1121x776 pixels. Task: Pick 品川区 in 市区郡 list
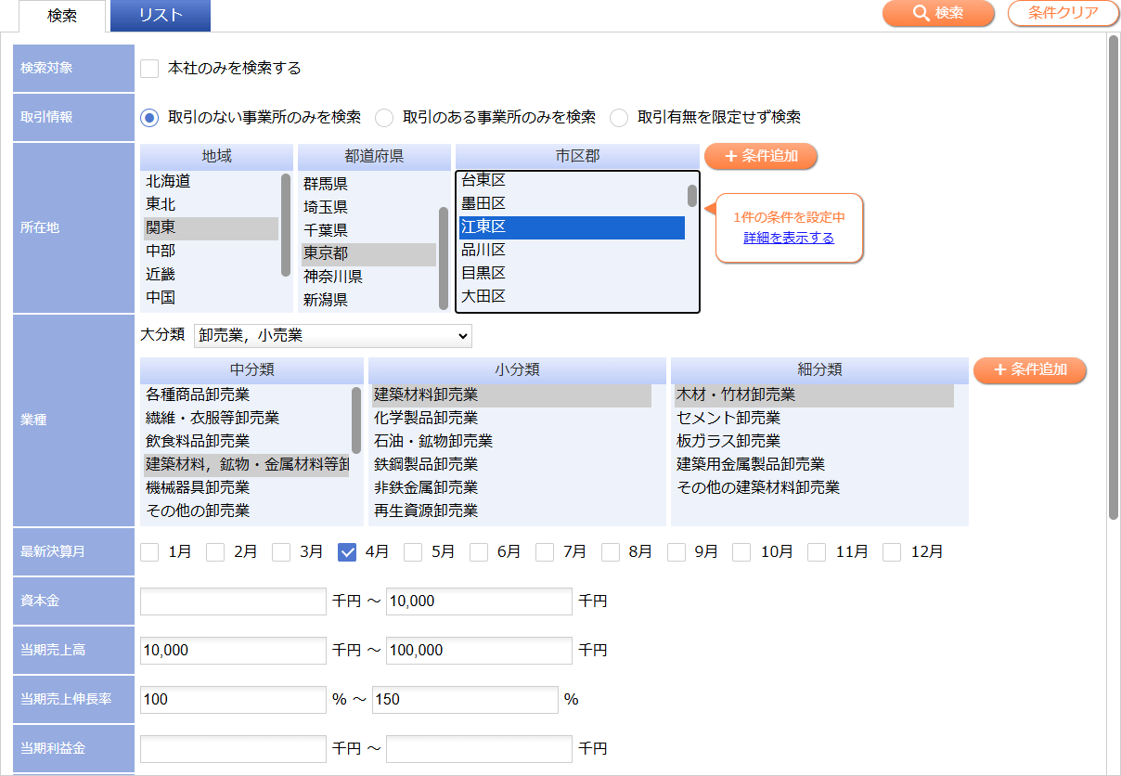[x=572, y=251]
